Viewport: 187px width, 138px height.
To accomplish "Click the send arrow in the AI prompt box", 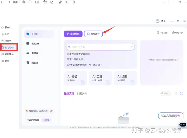I will (132, 47).
